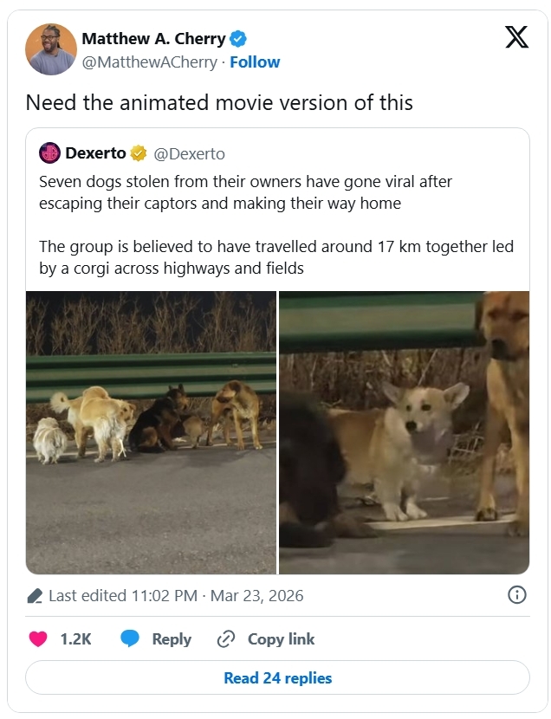This screenshot has height=719, width=551.
Task: Open the @MatthewACherry handle link
Action: [151, 62]
